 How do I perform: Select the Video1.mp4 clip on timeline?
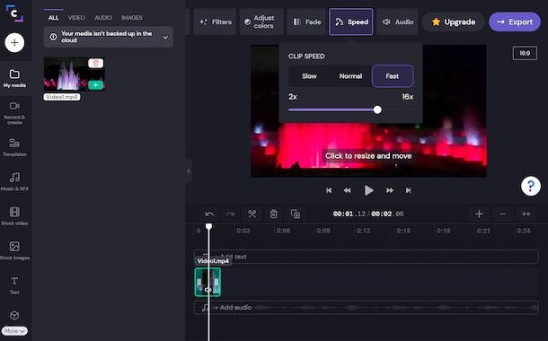pyautogui.click(x=208, y=282)
